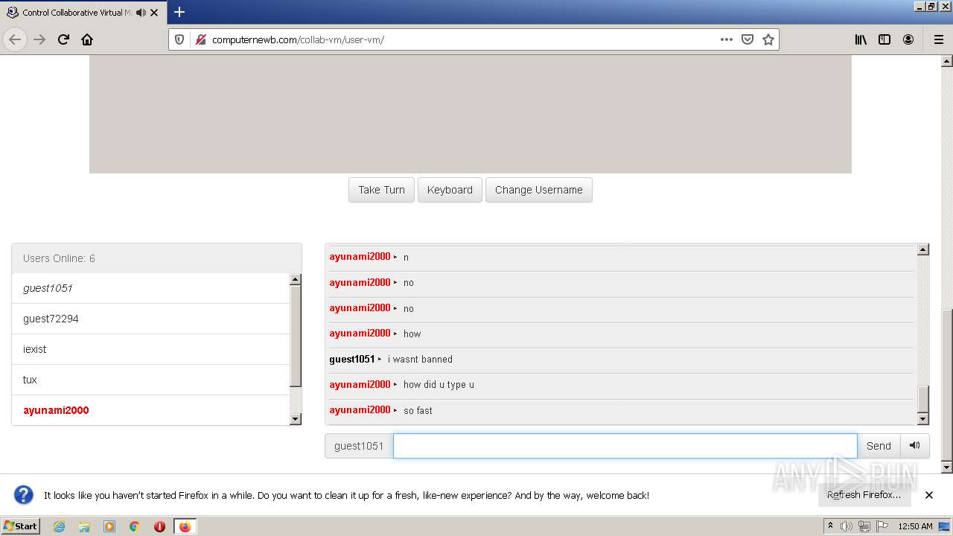Screen dimensions: 953x536
Task: Launch Chrome from taskbar
Action: (x=135, y=526)
